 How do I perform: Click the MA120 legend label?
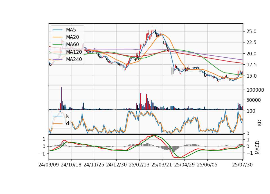(x=74, y=52)
